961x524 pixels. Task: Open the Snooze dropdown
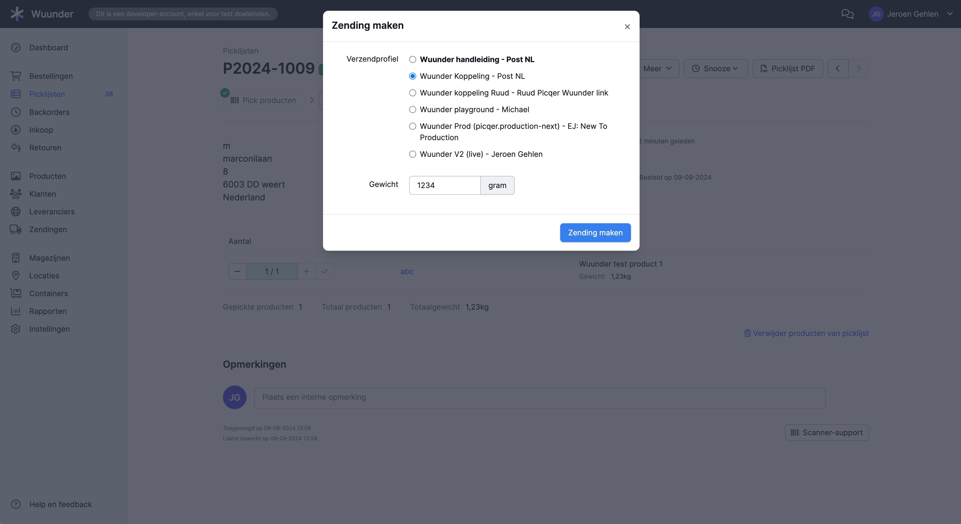(x=716, y=69)
